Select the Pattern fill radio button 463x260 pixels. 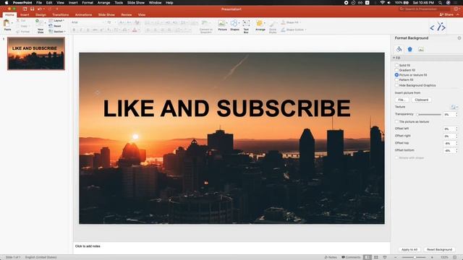(396, 79)
